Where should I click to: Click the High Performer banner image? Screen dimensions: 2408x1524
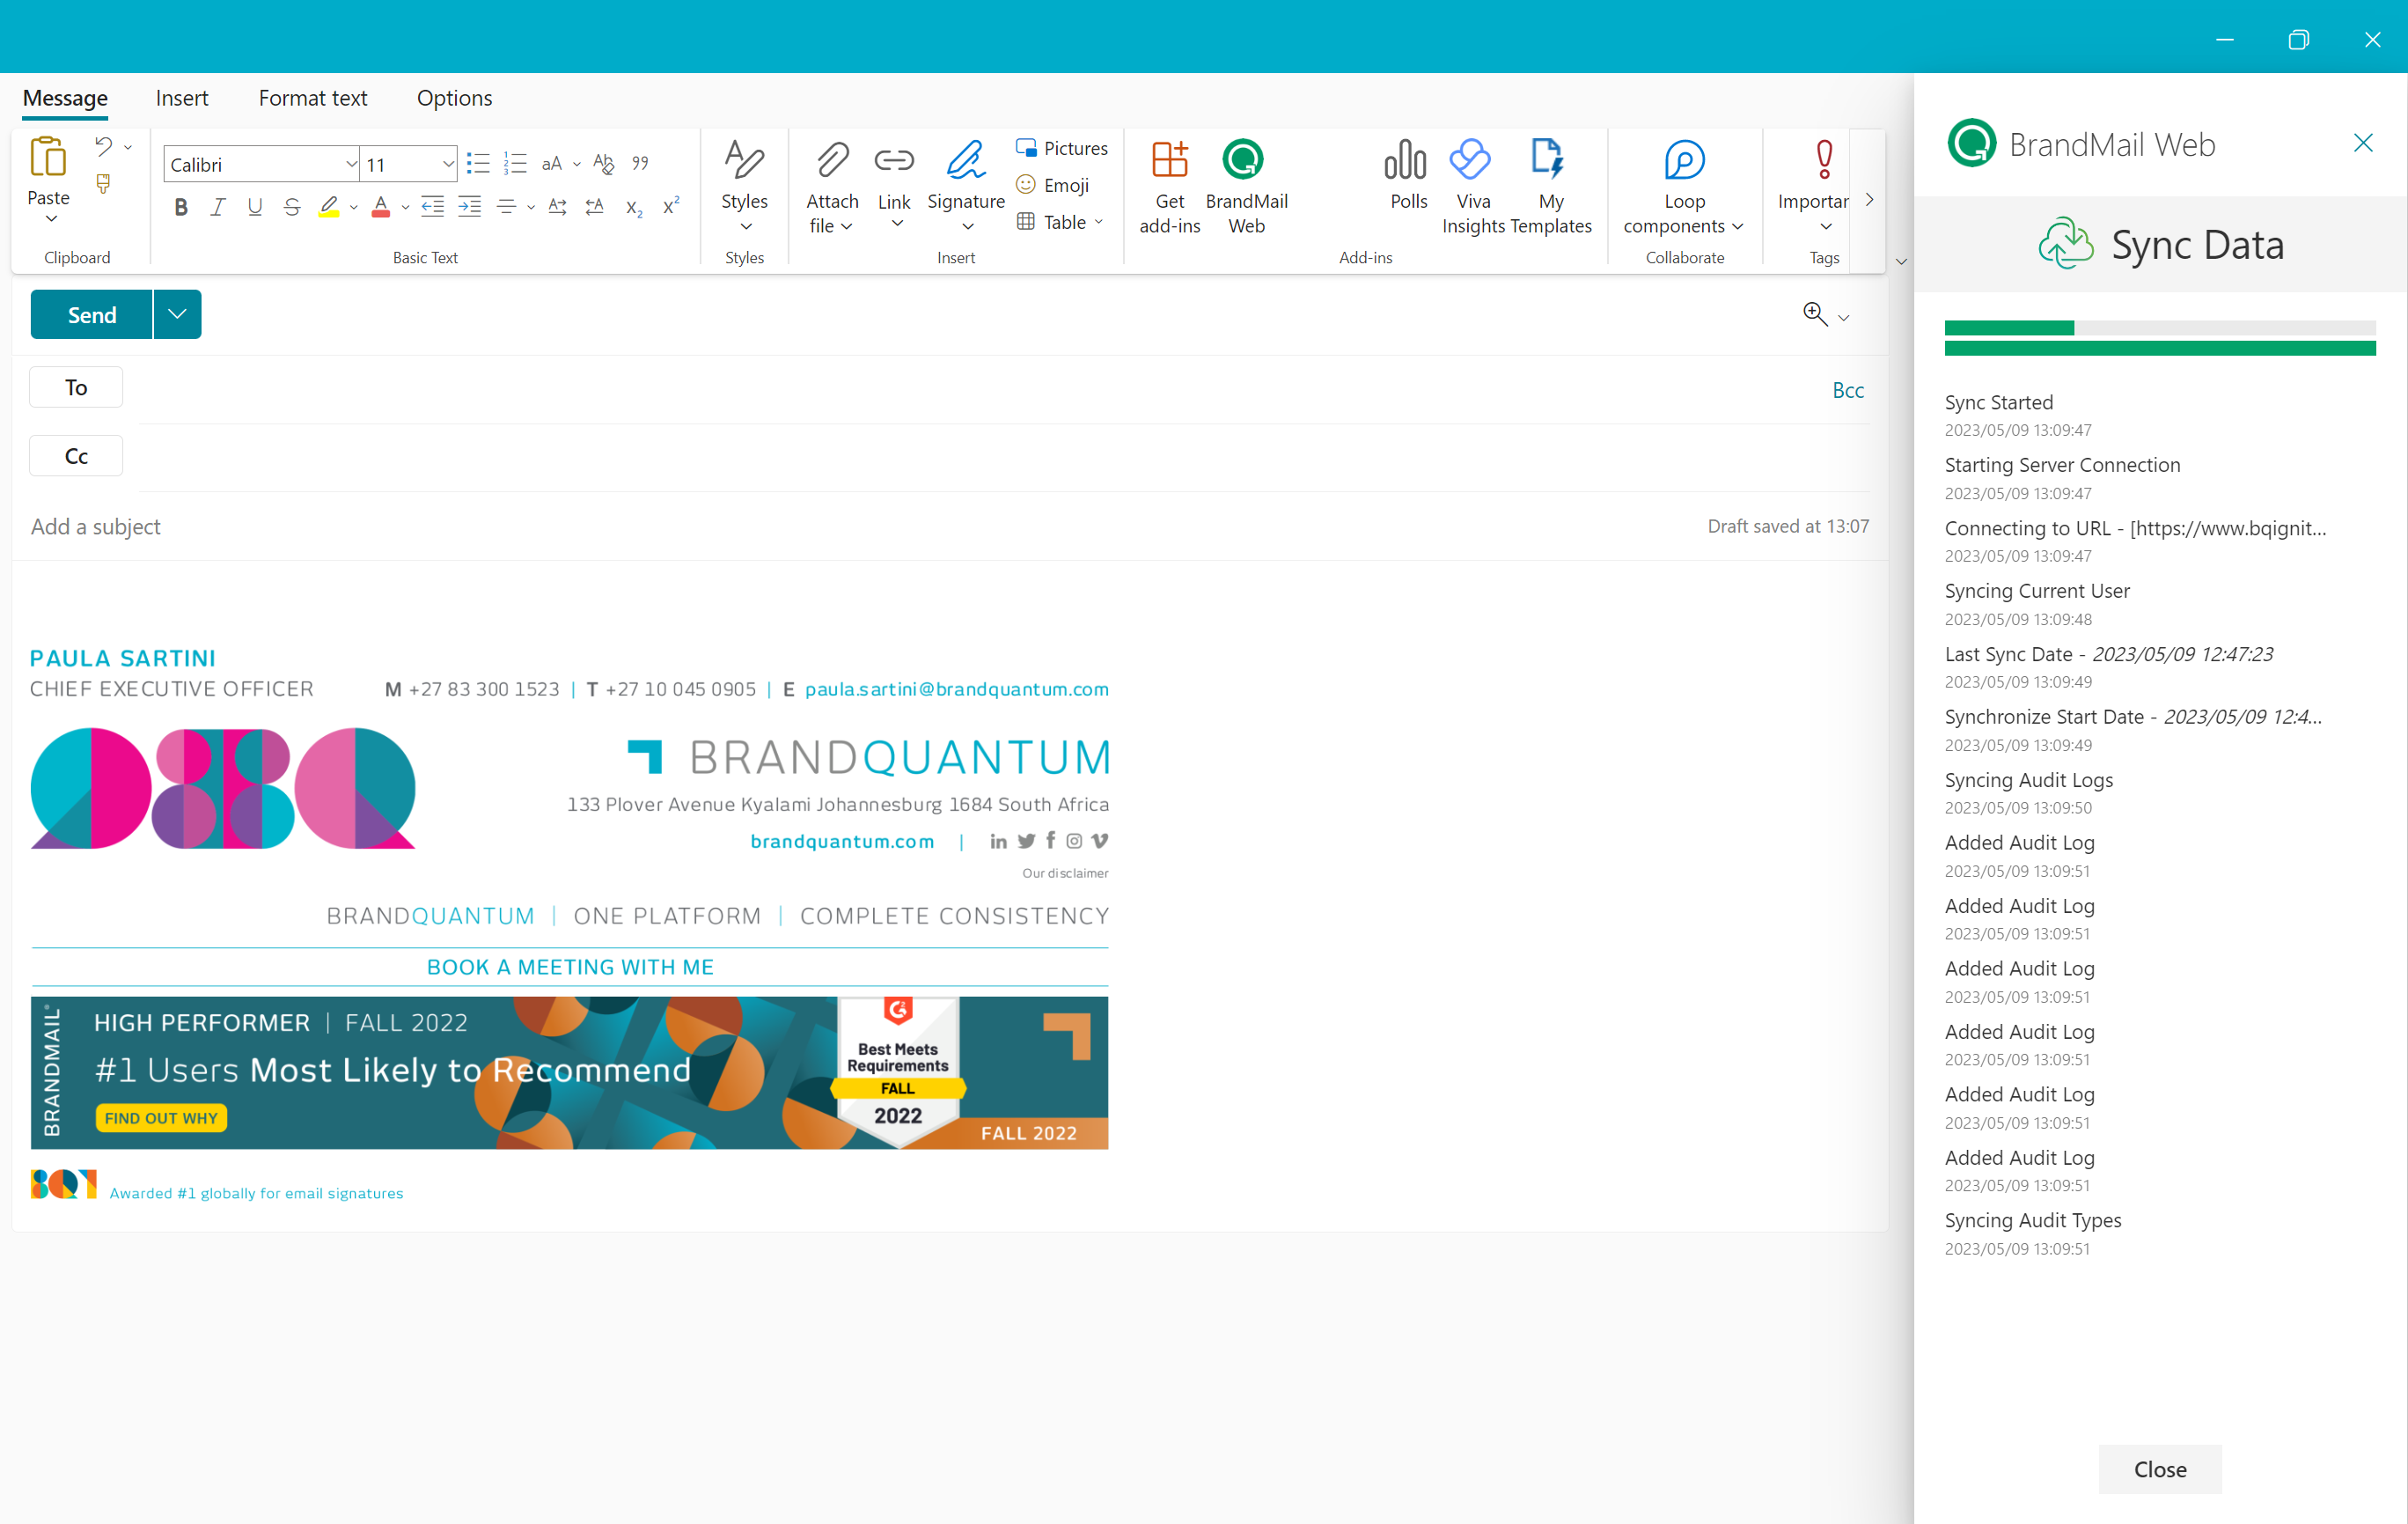point(570,1072)
